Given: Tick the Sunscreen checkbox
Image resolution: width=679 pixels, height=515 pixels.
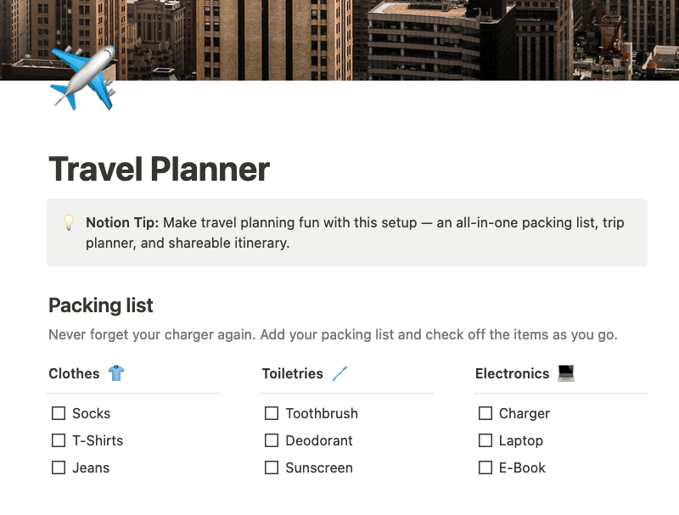Looking at the screenshot, I should point(272,467).
